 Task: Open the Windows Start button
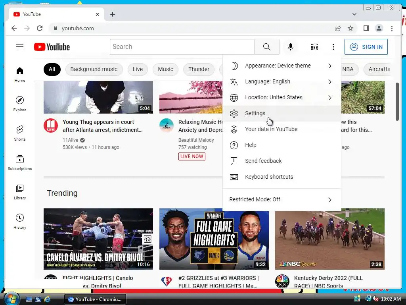tap(11, 299)
